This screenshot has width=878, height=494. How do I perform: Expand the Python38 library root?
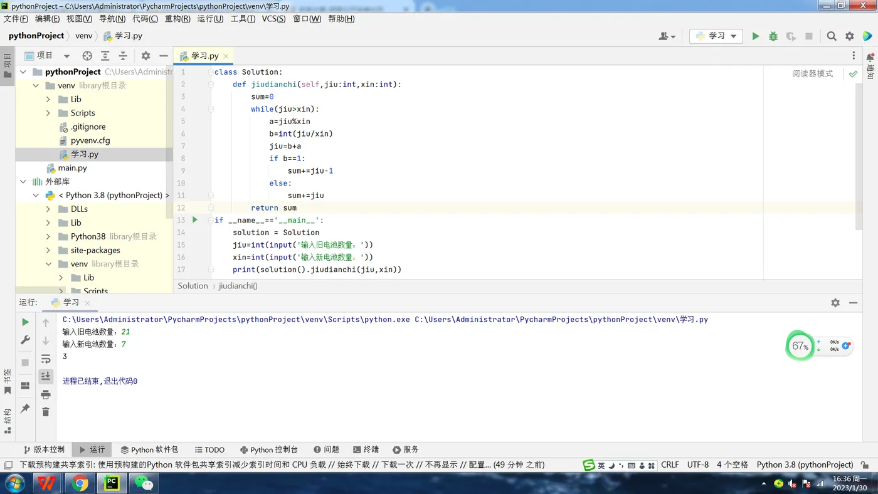pos(48,237)
